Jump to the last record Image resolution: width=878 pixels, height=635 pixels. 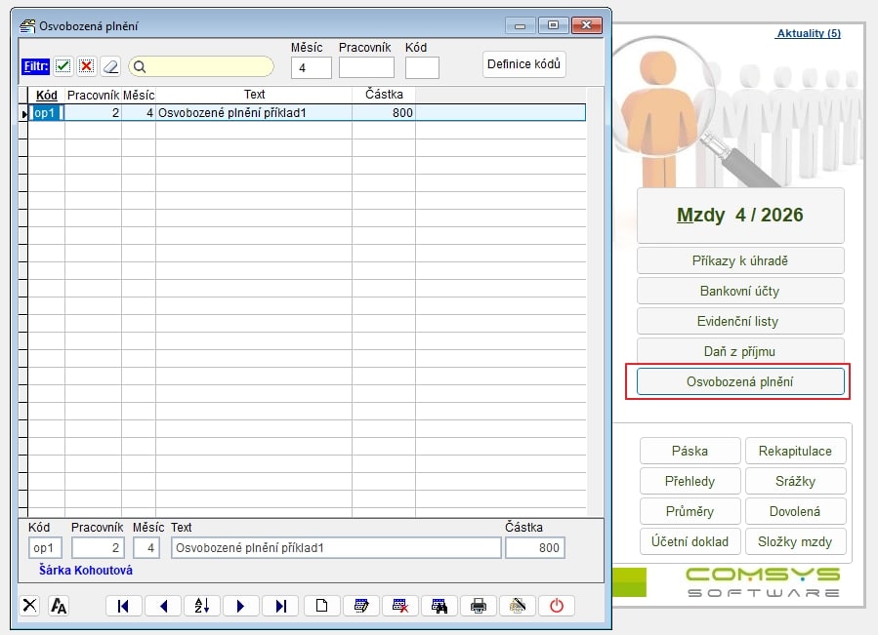[x=280, y=606]
